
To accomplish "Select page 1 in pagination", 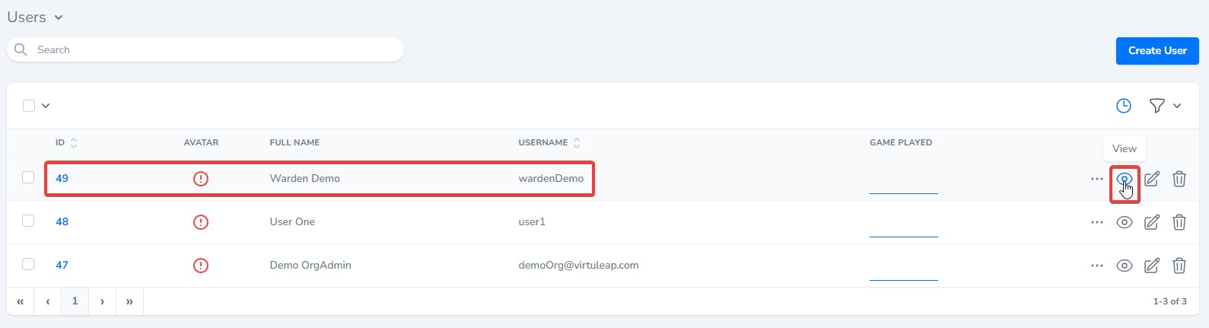I will pos(75,301).
